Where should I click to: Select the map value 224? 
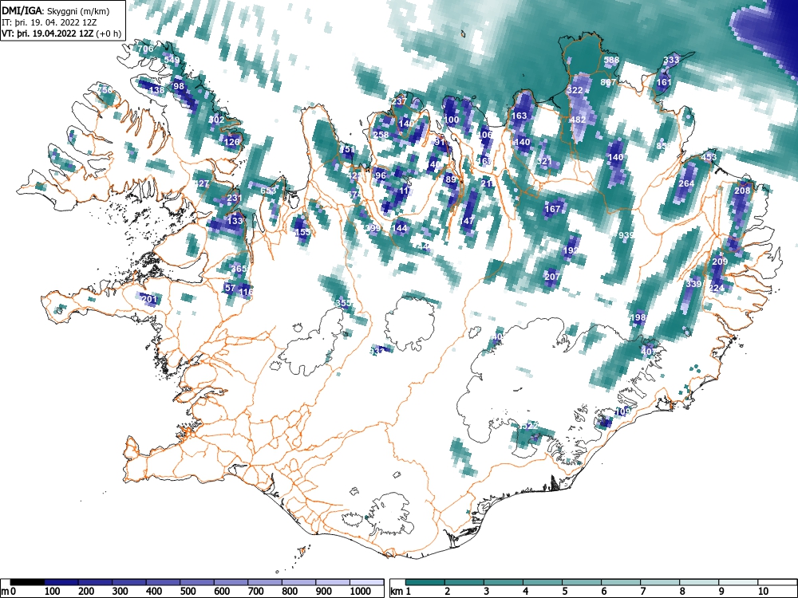[x=716, y=288]
